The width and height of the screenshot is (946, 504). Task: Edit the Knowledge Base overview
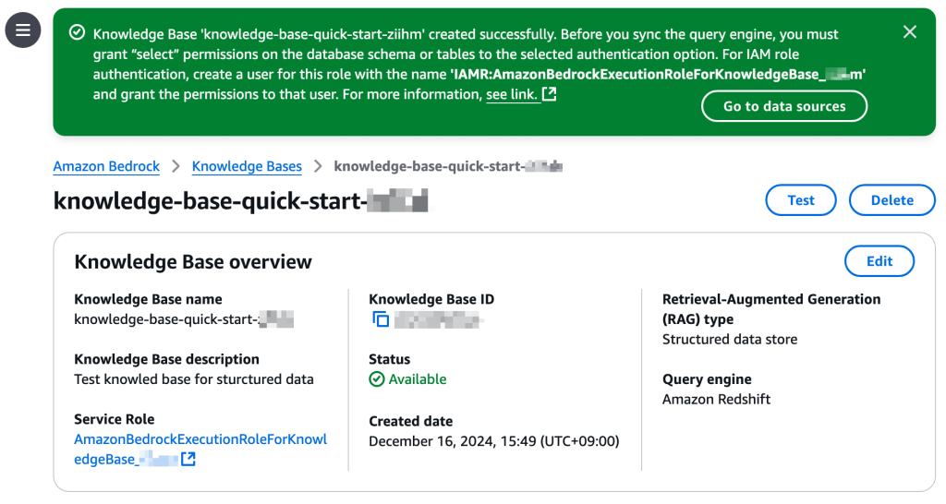coord(879,261)
